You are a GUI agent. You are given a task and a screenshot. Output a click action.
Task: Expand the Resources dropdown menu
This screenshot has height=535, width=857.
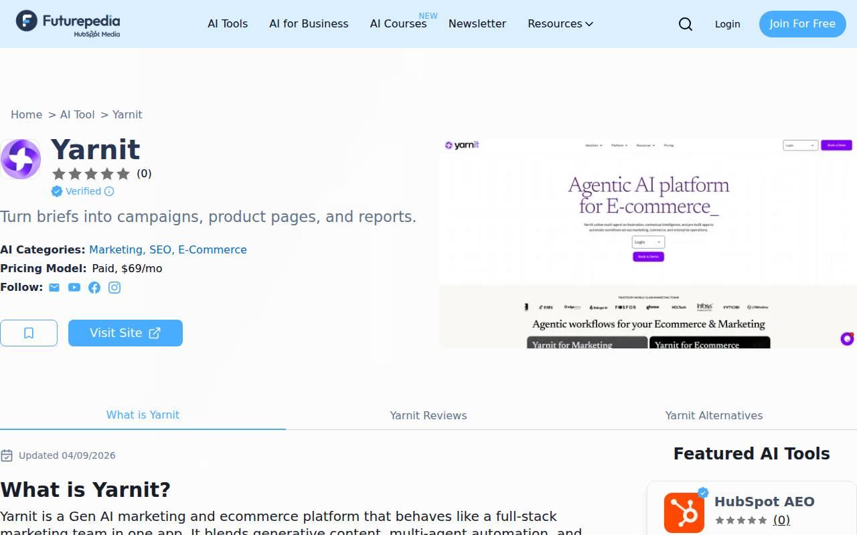pos(560,24)
